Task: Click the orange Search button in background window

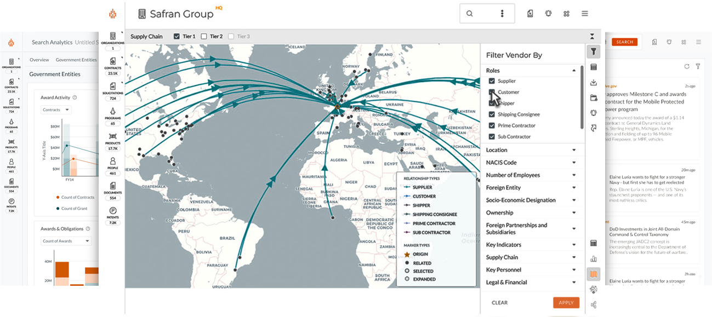Action: (x=624, y=42)
